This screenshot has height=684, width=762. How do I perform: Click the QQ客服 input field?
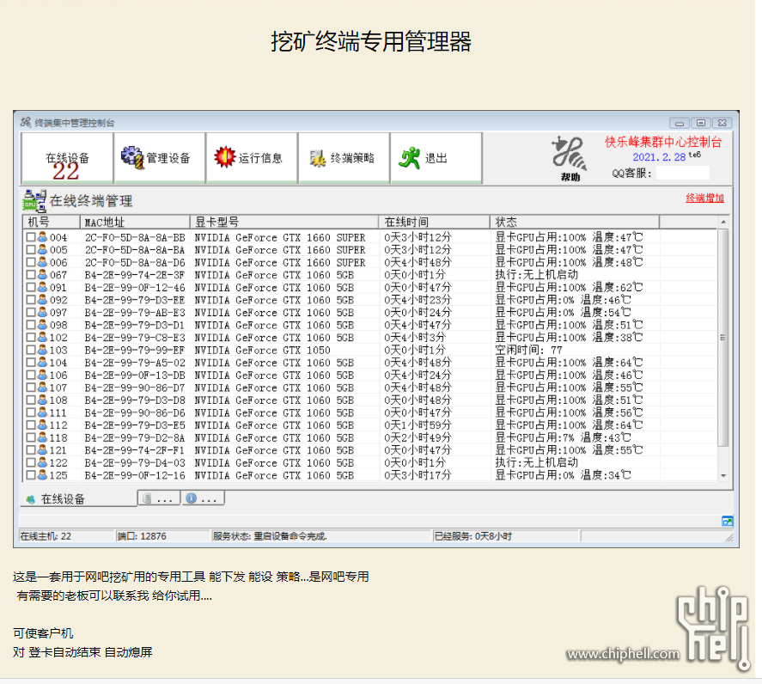[x=682, y=173]
